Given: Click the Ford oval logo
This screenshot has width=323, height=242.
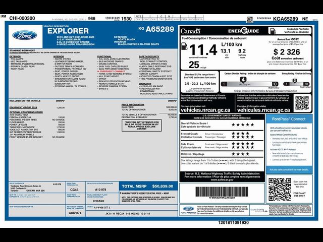Looking at the screenshot, I should 25,35.
